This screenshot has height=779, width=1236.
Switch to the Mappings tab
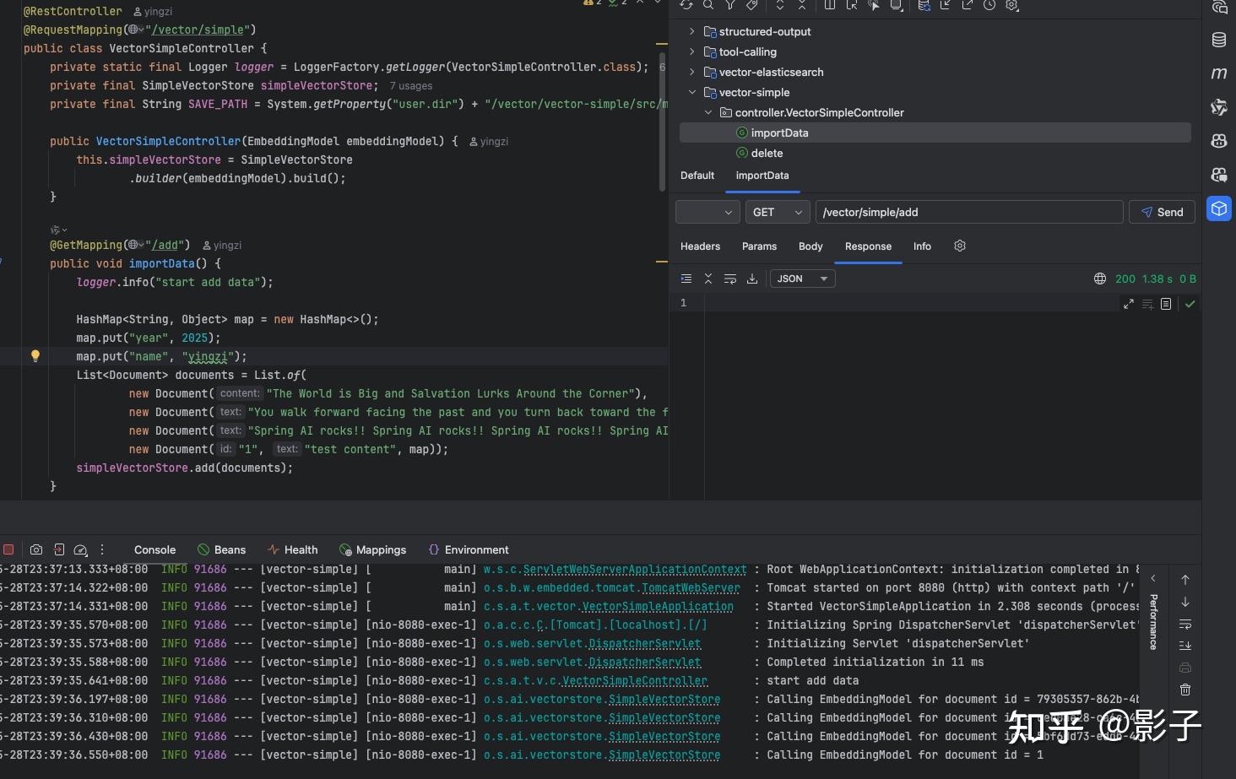372,549
